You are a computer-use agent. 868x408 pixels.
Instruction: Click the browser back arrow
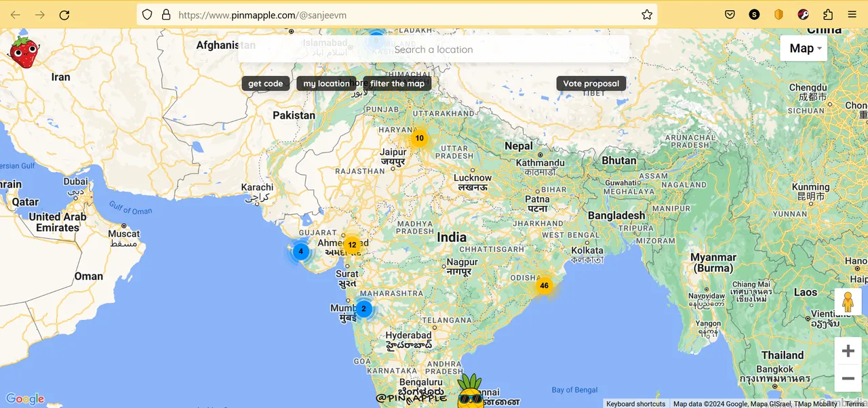coord(16,14)
